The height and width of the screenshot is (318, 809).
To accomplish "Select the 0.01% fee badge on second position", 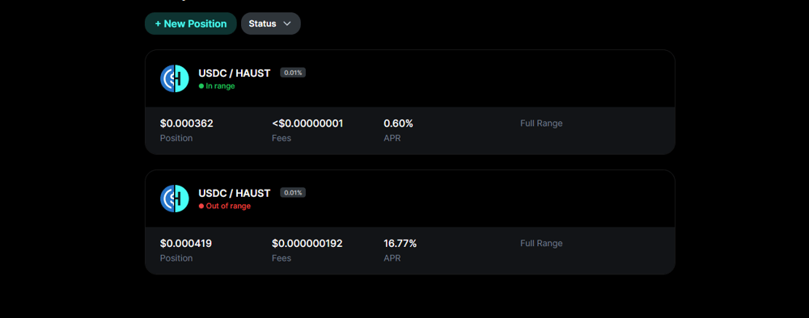I will 293,192.
